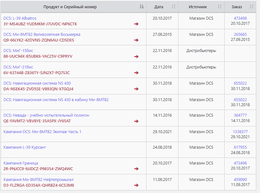Click the red arrow beside NS 430 serial key
The height and width of the screenshot is (193, 260).
point(136,89)
